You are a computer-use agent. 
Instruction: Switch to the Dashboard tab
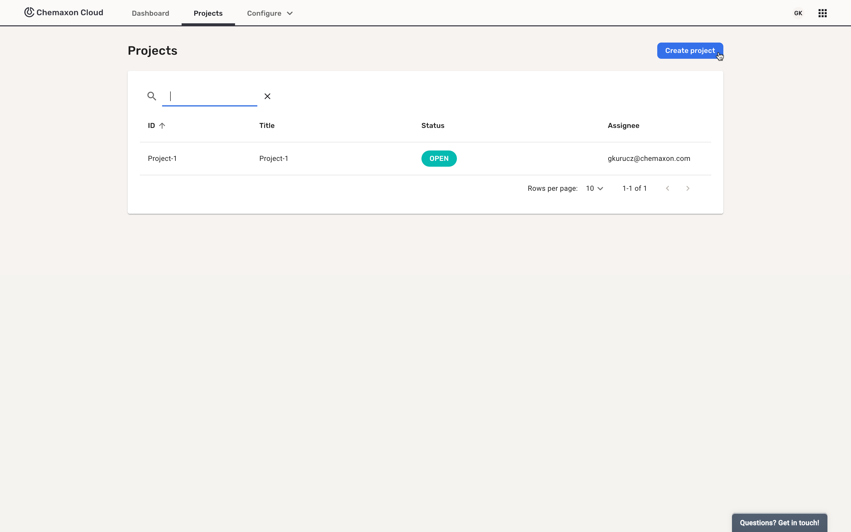(150, 13)
